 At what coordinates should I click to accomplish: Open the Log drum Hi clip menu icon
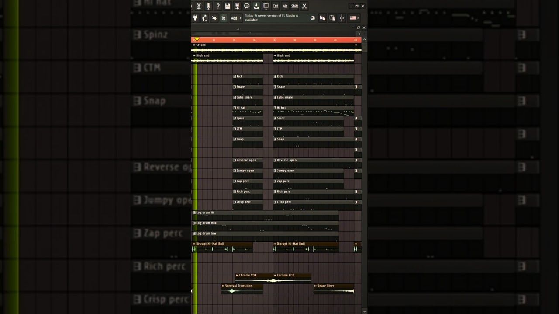(x=194, y=212)
